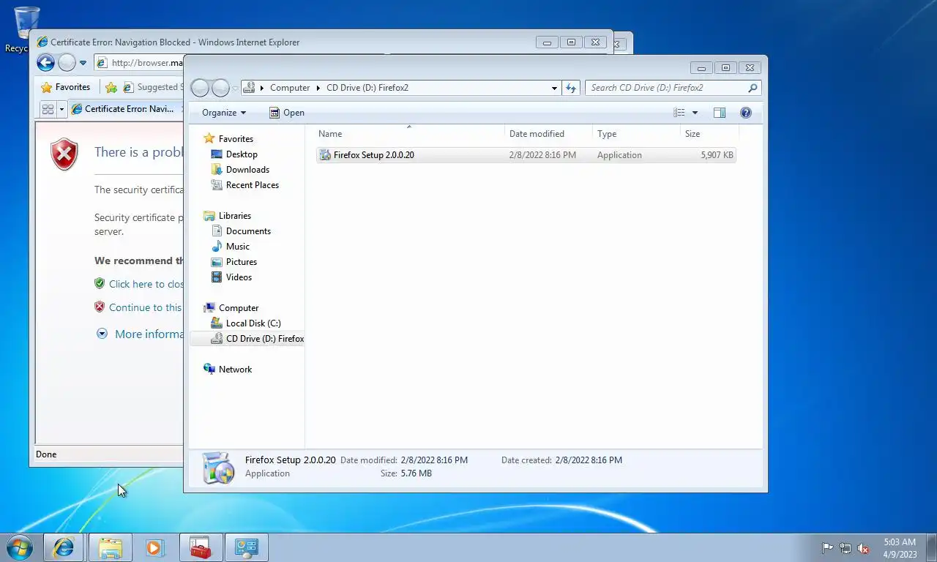Open Music library in sidebar

point(237,247)
